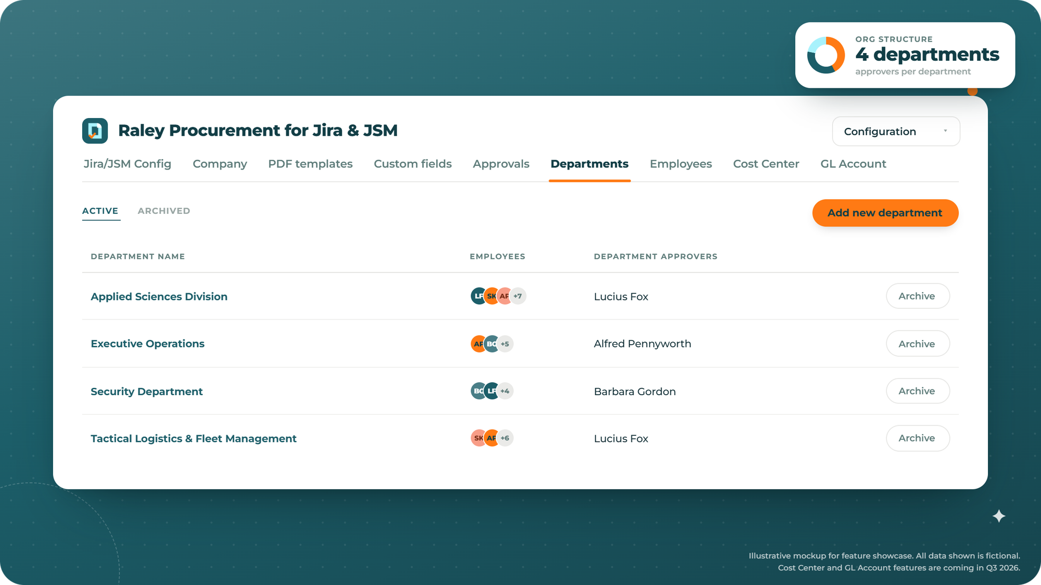Click the DEPARTMENT NAME column header

coord(138,256)
